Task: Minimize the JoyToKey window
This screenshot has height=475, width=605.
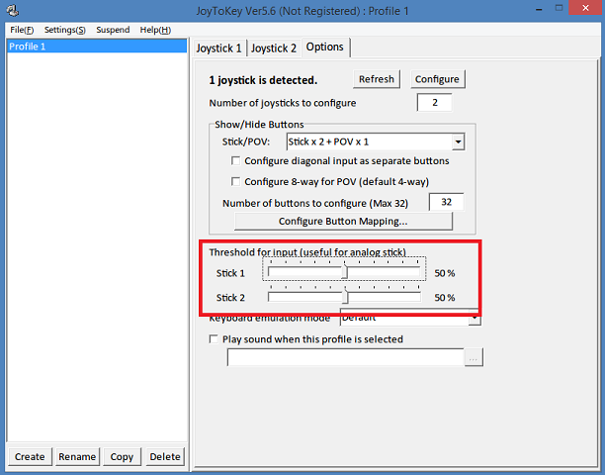Action: click(539, 9)
